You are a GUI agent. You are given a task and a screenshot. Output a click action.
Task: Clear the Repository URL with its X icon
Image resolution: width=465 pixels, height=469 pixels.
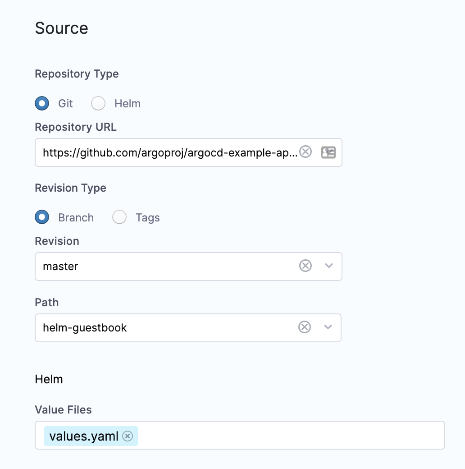click(x=305, y=152)
